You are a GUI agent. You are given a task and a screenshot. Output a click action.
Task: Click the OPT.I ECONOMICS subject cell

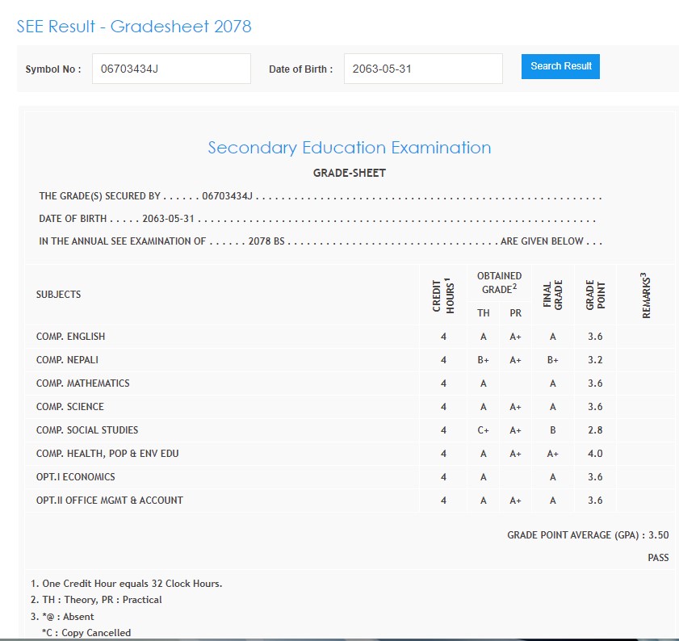75,477
